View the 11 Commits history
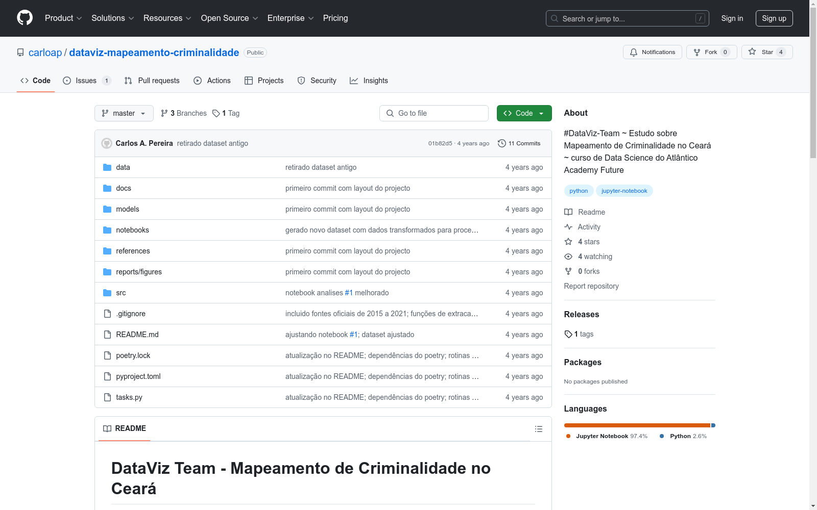Screen dimensions: 817x510 pyautogui.click(x=519, y=143)
